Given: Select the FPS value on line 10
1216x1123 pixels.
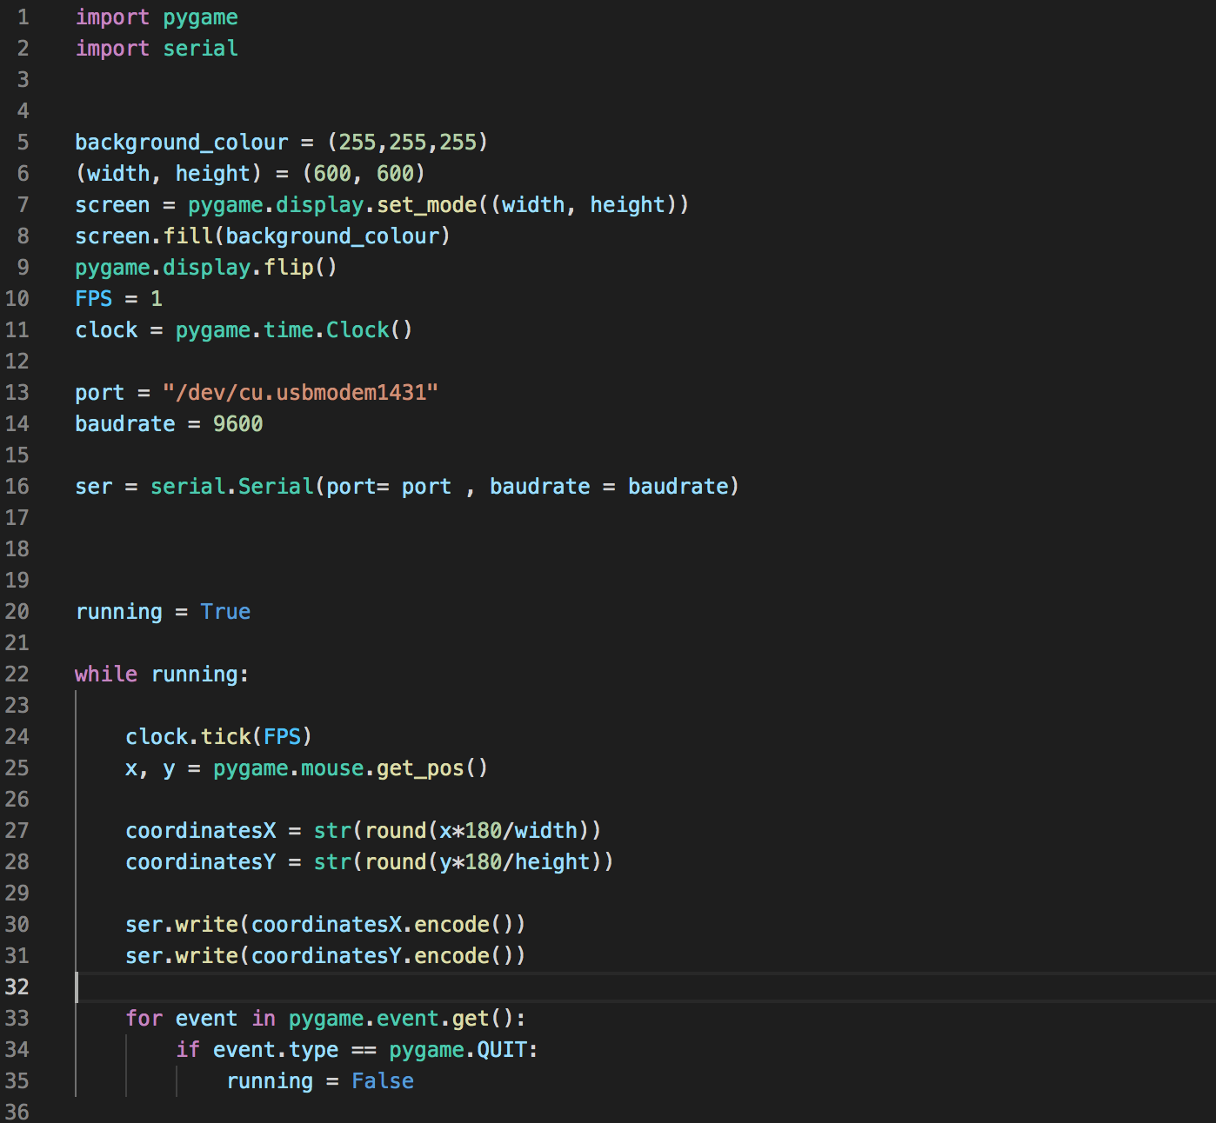Looking at the screenshot, I should (155, 298).
